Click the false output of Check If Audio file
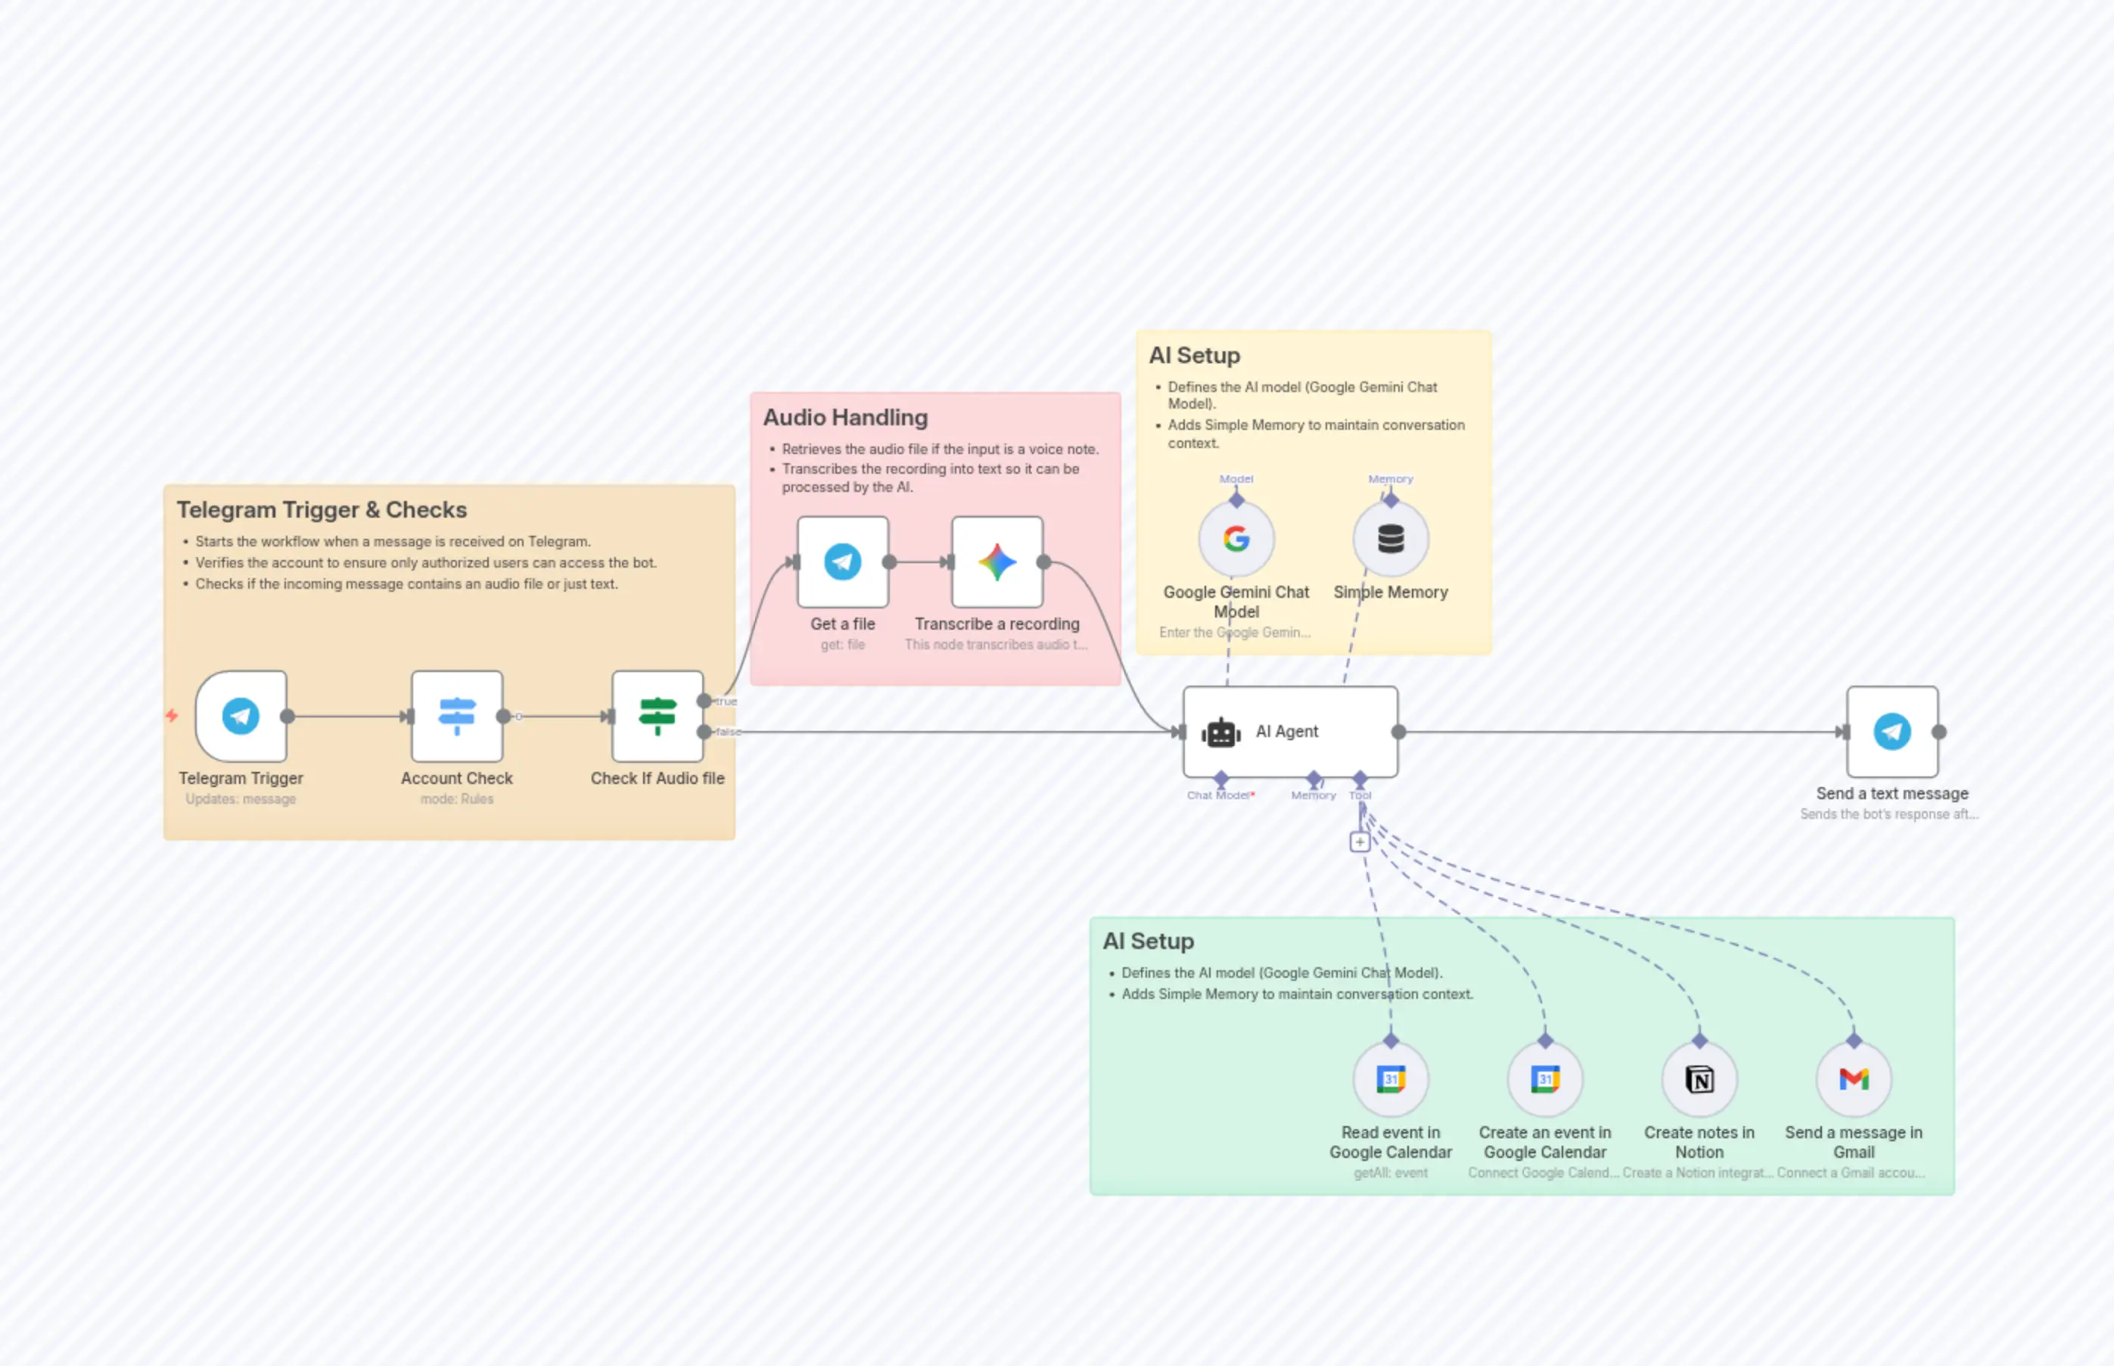 point(704,732)
